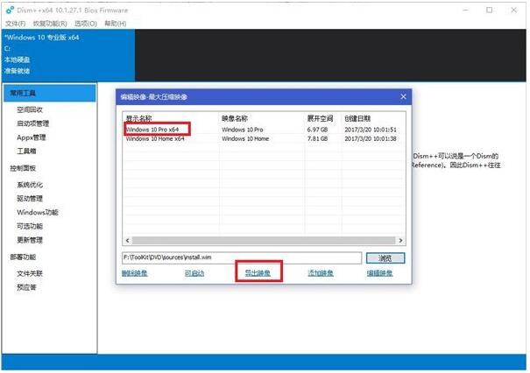This screenshot has width=530, height=373.
Task: Open 系统优化 in the sidebar
Action: [x=30, y=185]
